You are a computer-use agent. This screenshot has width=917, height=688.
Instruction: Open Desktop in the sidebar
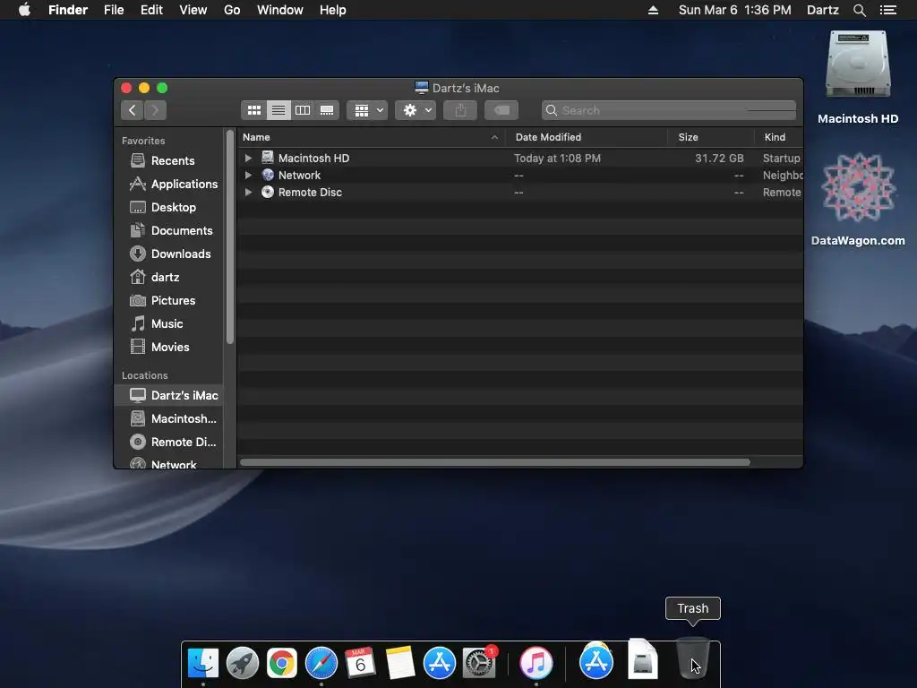(169, 207)
